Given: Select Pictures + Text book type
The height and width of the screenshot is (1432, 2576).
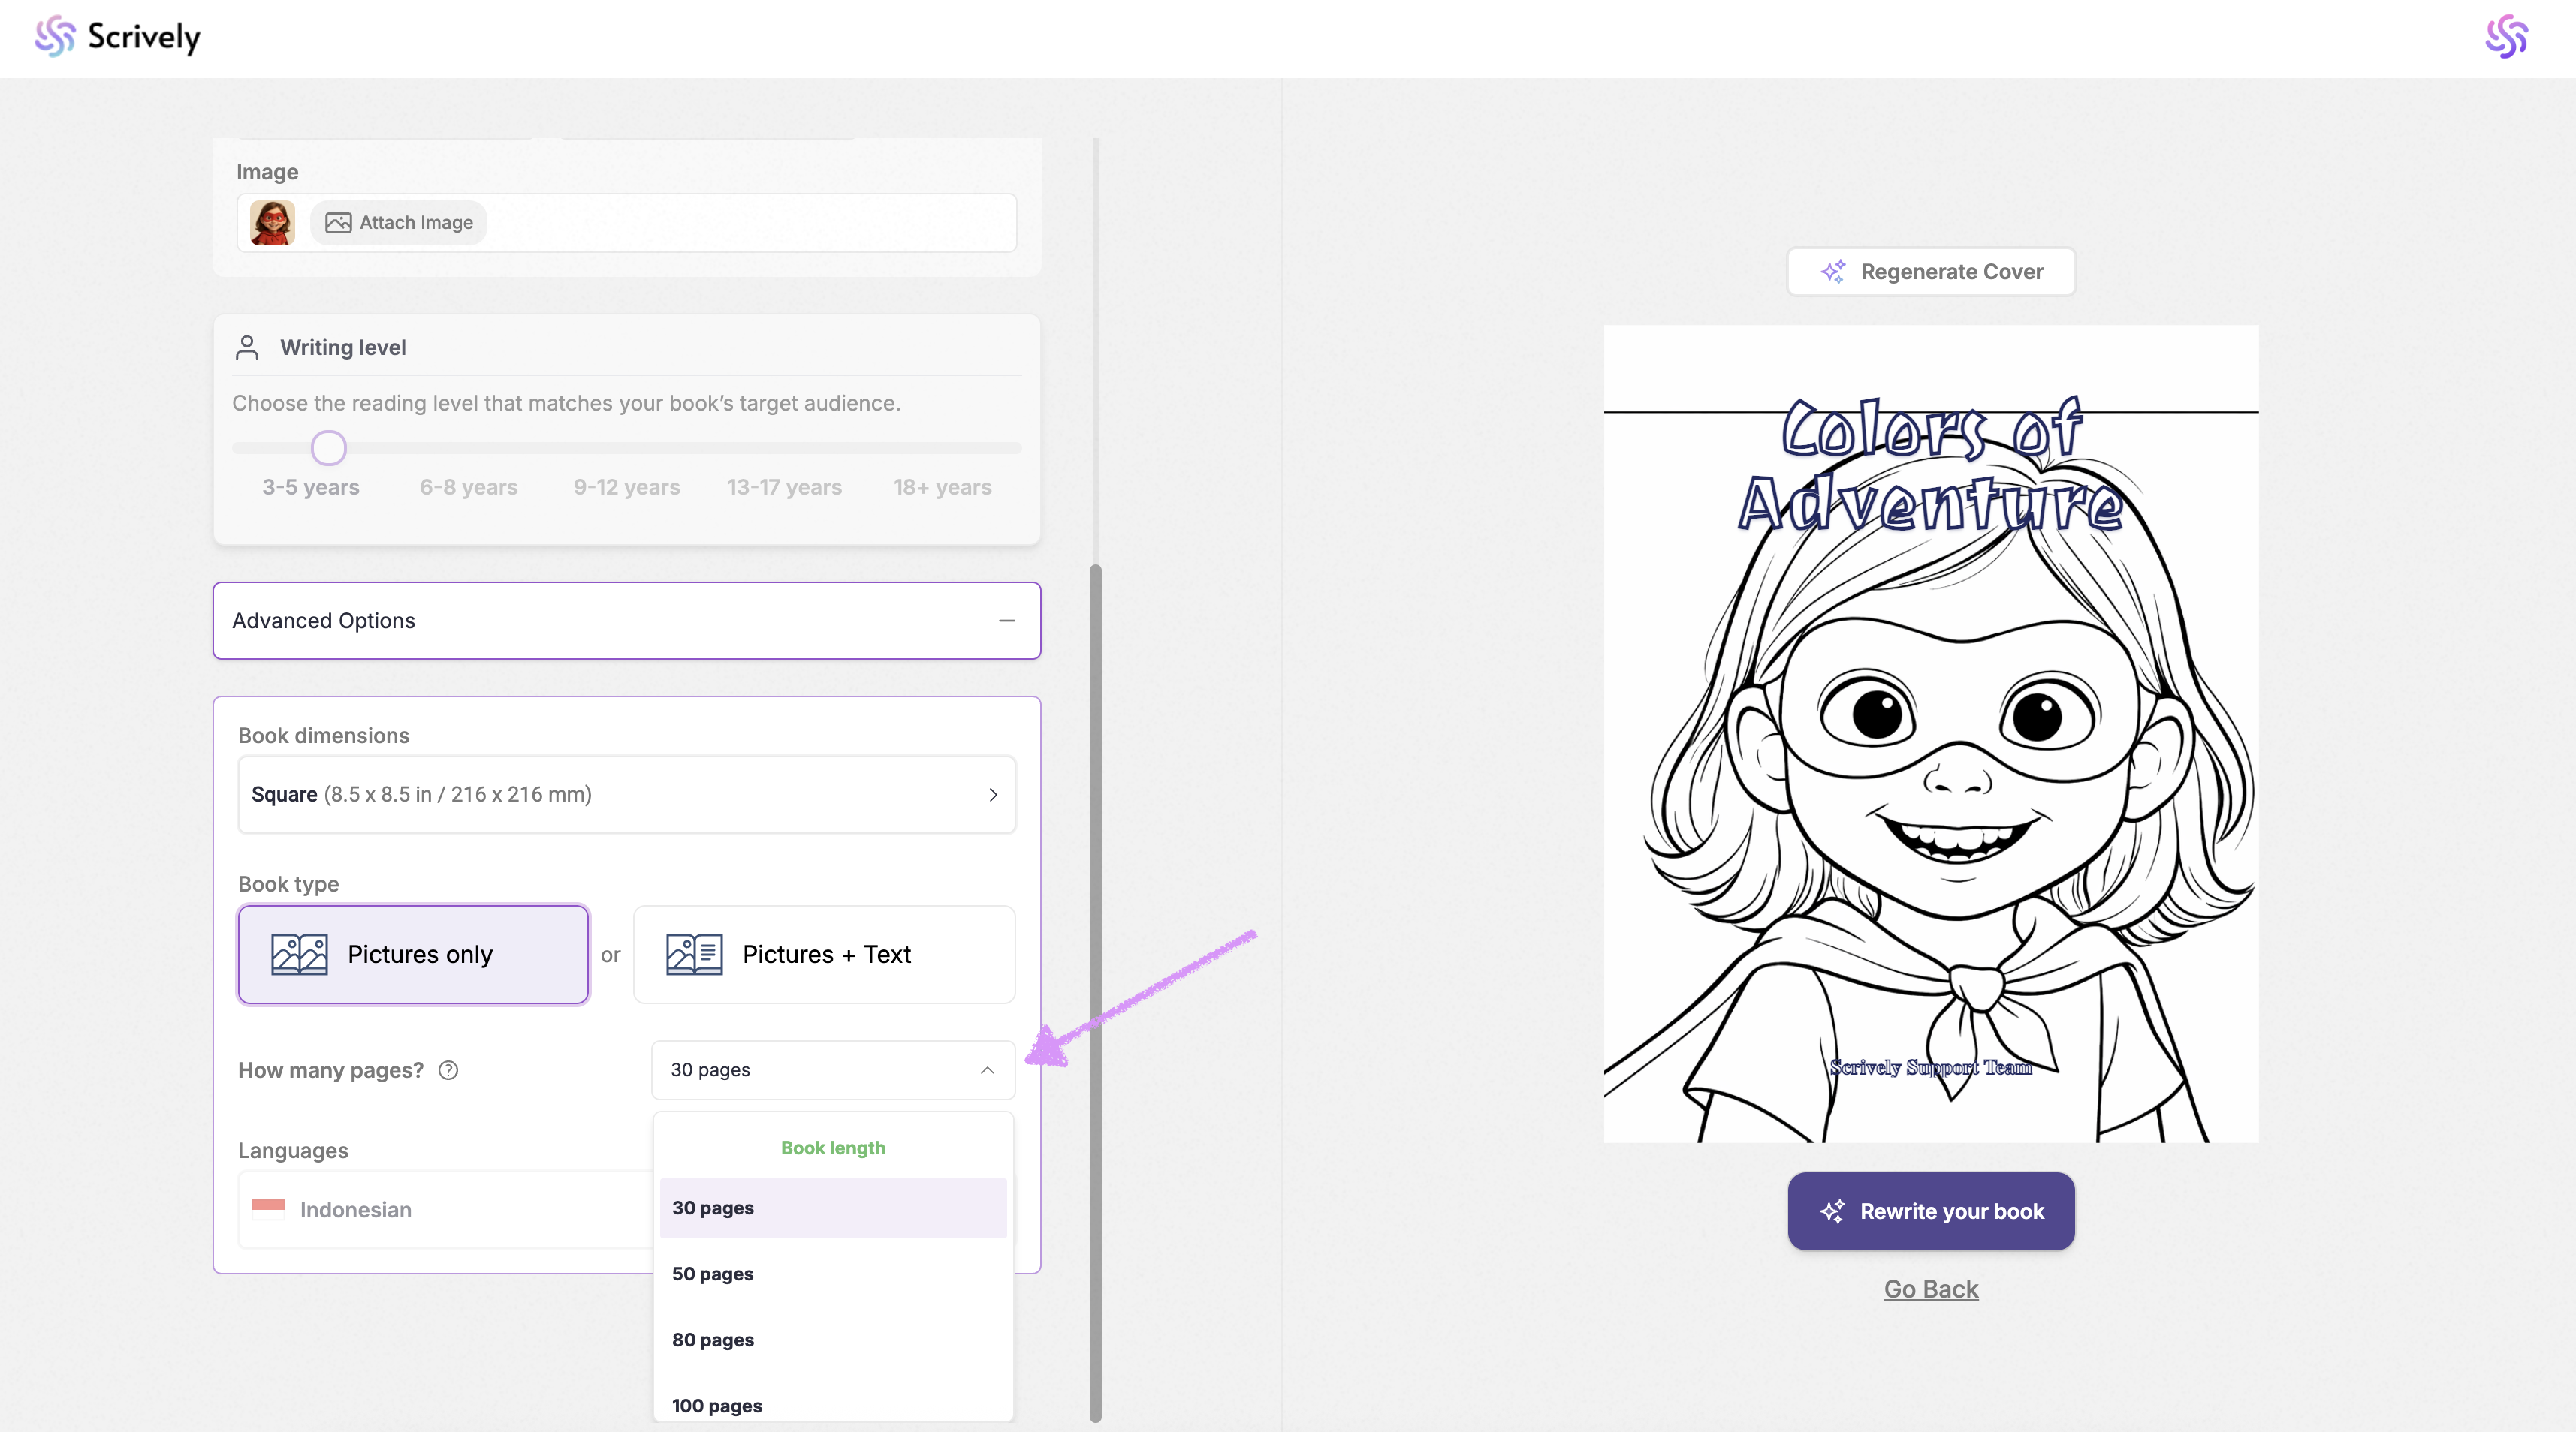Looking at the screenshot, I should pyautogui.click(x=824, y=953).
